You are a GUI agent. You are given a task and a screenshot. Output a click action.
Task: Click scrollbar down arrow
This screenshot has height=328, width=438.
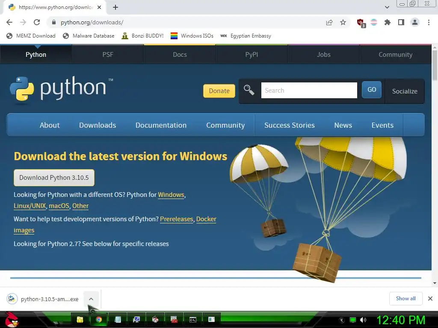pos(435,283)
